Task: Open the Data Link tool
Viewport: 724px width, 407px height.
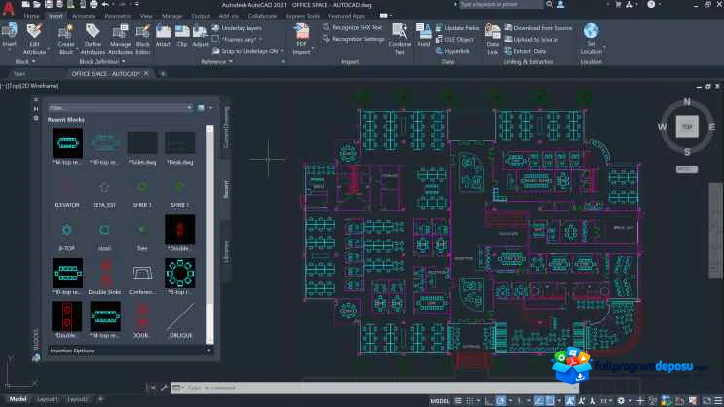Action: click(x=493, y=39)
